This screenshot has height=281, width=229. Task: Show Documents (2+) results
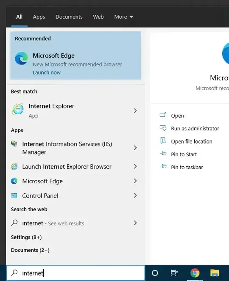[x=30, y=250]
